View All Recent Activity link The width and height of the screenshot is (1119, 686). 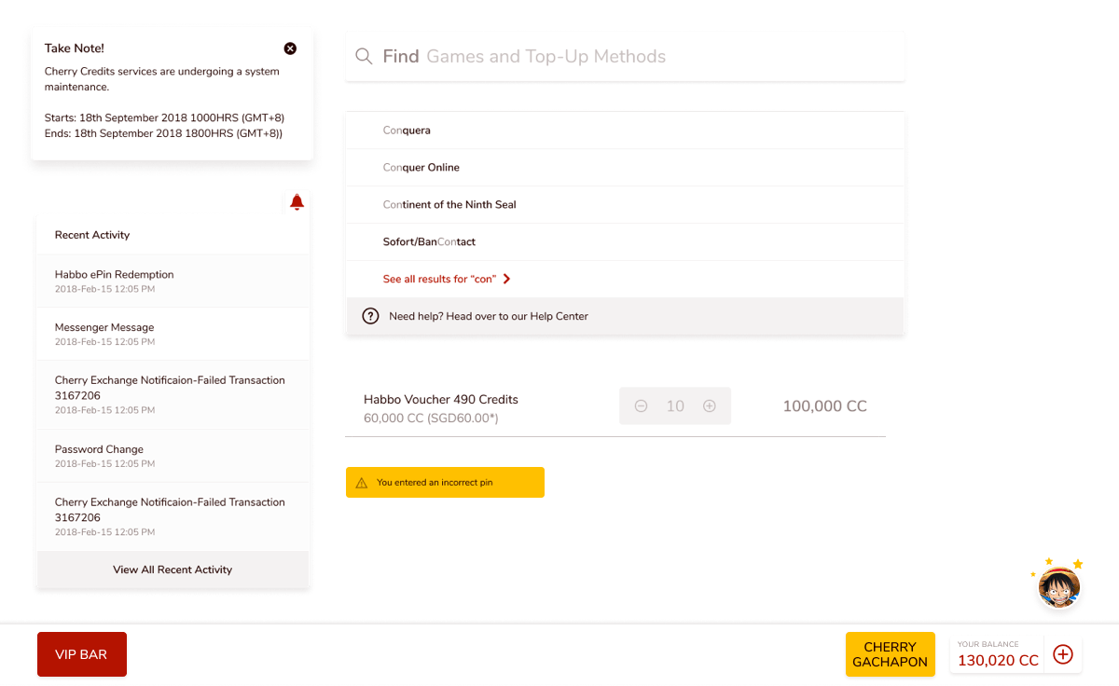point(173,569)
